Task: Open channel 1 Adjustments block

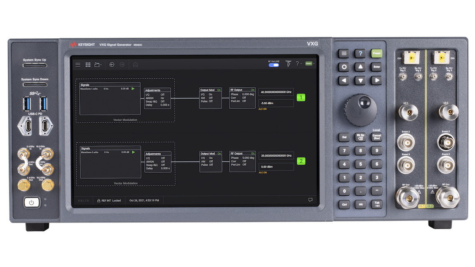Action: (157, 98)
